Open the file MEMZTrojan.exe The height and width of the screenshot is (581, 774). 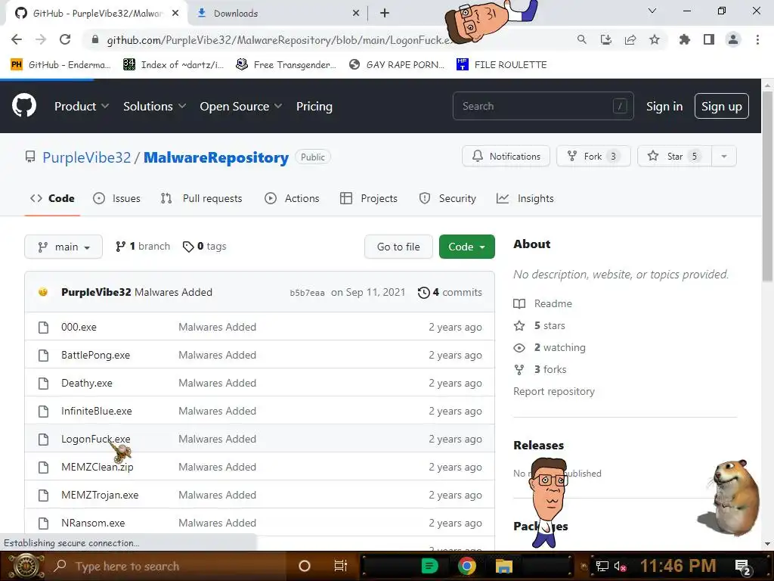point(100,495)
